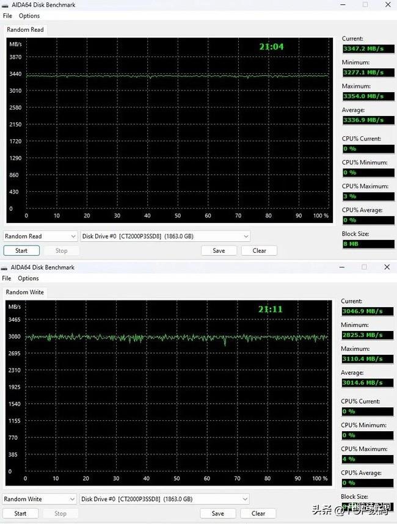Open Options menu in the Random Write window
Image resolution: width=397 pixels, height=524 pixels.
pos(29,278)
